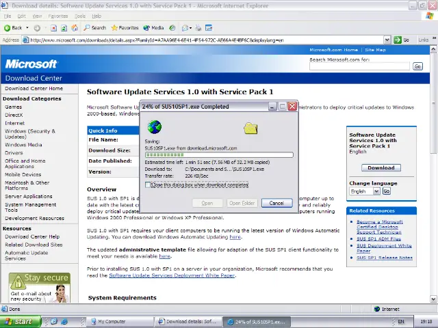Stop page loading with Stop icon

[x=53, y=28]
